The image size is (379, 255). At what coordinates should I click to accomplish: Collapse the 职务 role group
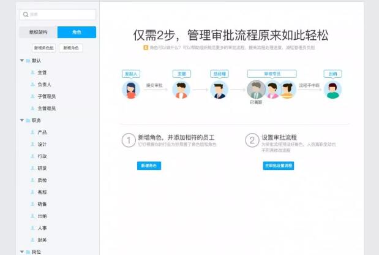click(22, 121)
